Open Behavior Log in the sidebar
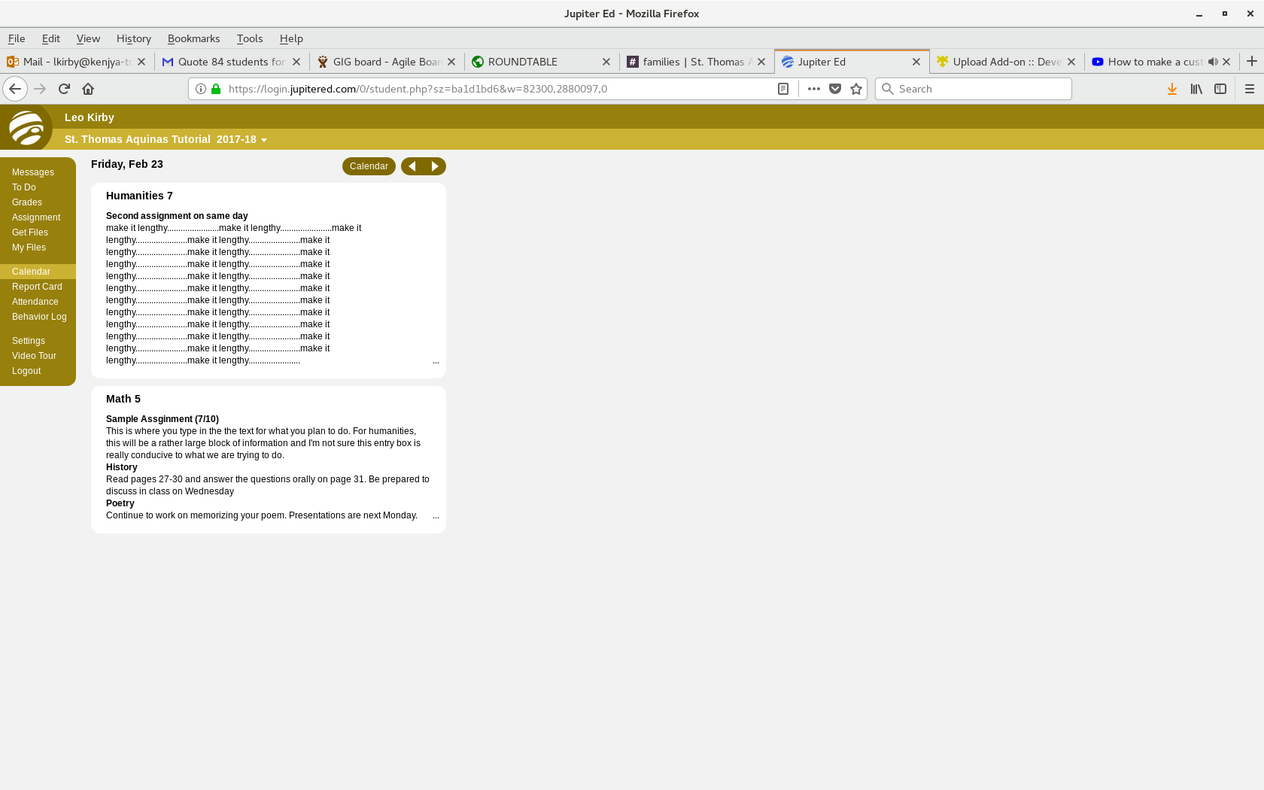The height and width of the screenshot is (790, 1264). tap(39, 317)
